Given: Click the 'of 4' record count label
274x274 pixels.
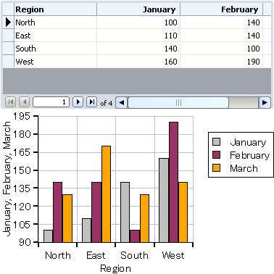Looking at the screenshot, I should [x=107, y=103].
